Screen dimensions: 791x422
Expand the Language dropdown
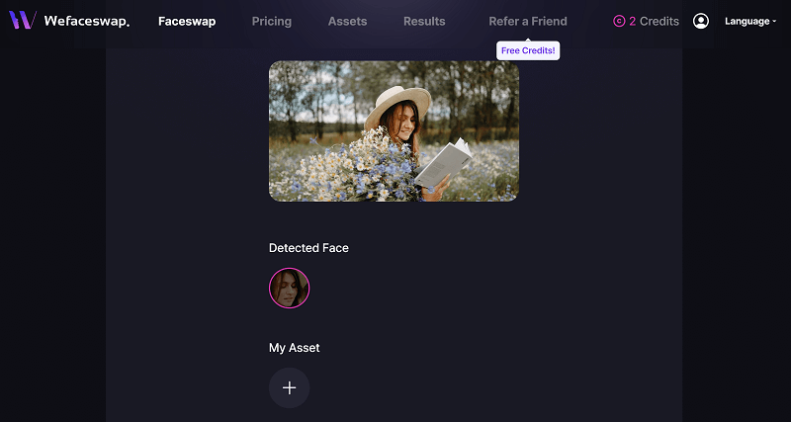[x=750, y=21]
